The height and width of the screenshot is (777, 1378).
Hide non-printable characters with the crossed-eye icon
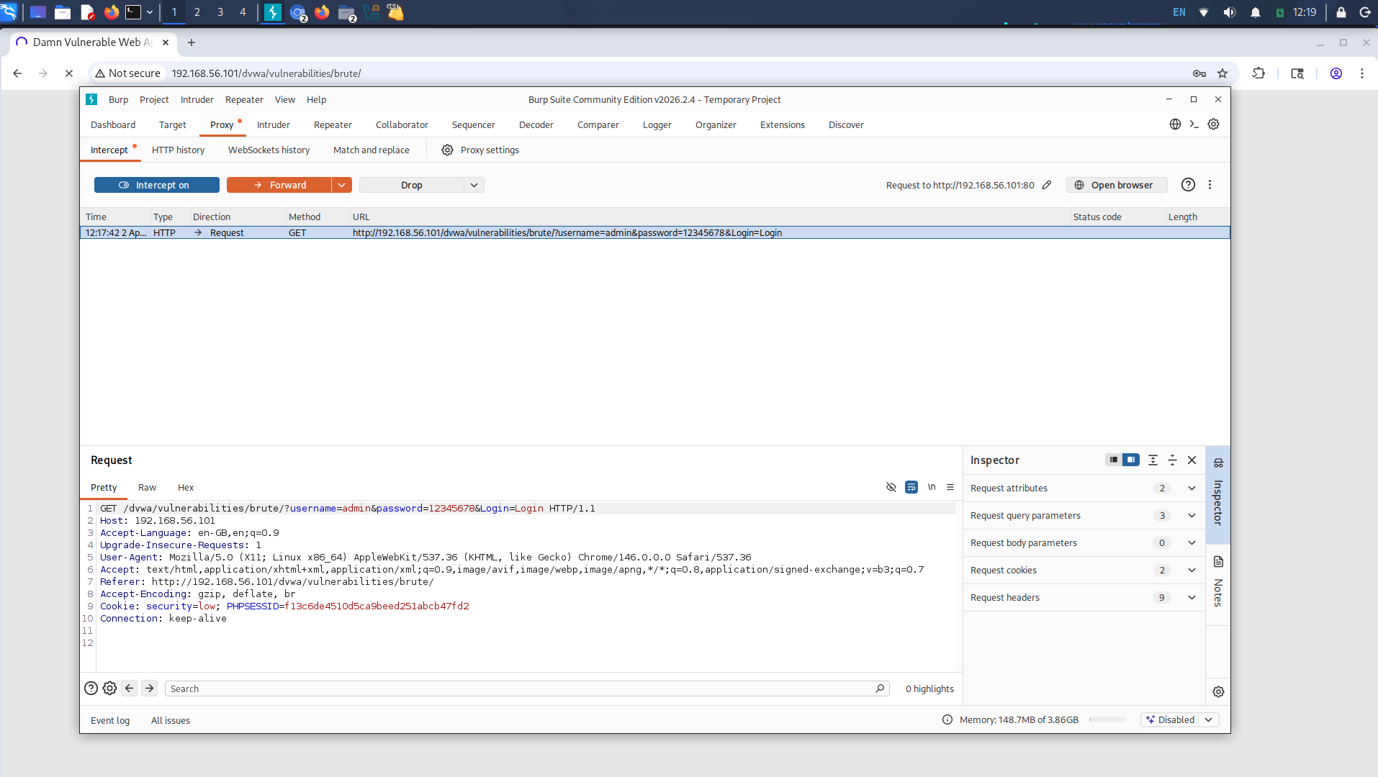click(891, 487)
